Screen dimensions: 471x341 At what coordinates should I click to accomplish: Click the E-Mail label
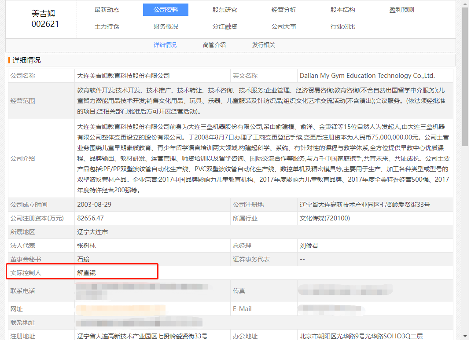point(242,309)
